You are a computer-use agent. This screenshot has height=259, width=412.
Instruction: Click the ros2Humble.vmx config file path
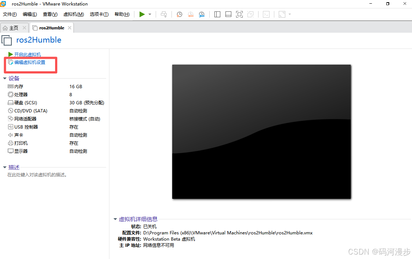coord(228,233)
